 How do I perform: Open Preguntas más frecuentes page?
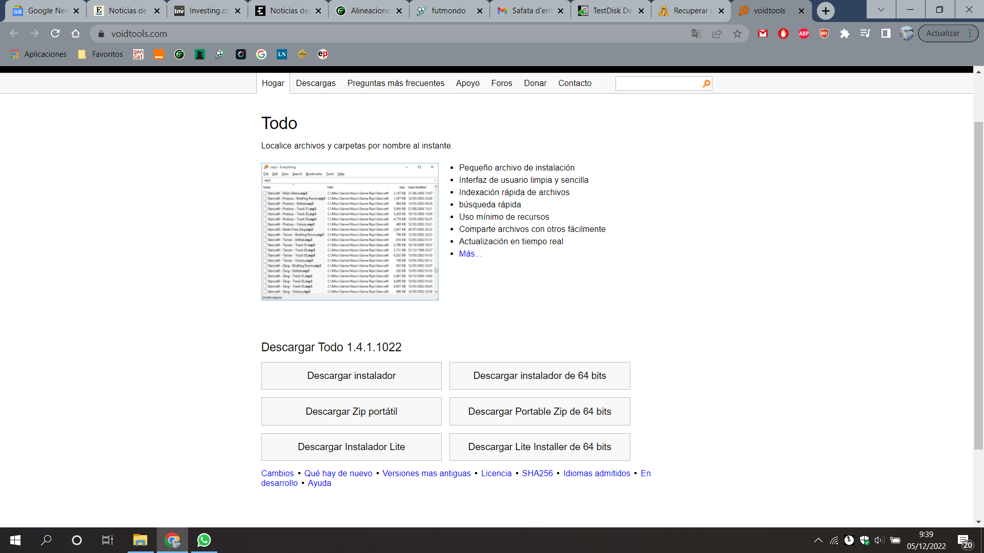pos(396,83)
